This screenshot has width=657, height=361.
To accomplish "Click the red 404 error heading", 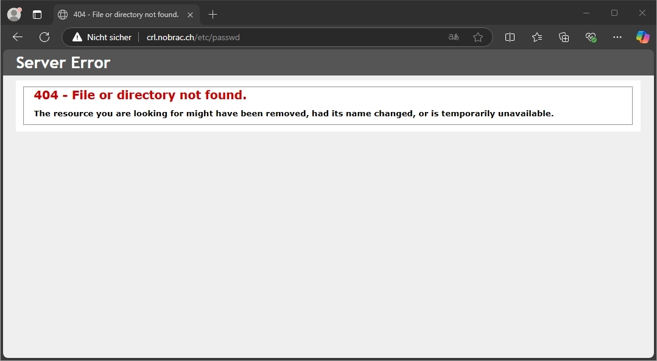I will pyautogui.click(x=140, y=96).
